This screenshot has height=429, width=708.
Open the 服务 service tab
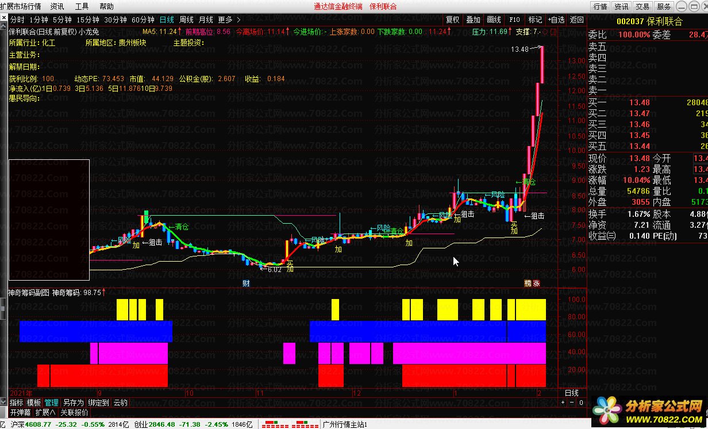click(664, 6)
